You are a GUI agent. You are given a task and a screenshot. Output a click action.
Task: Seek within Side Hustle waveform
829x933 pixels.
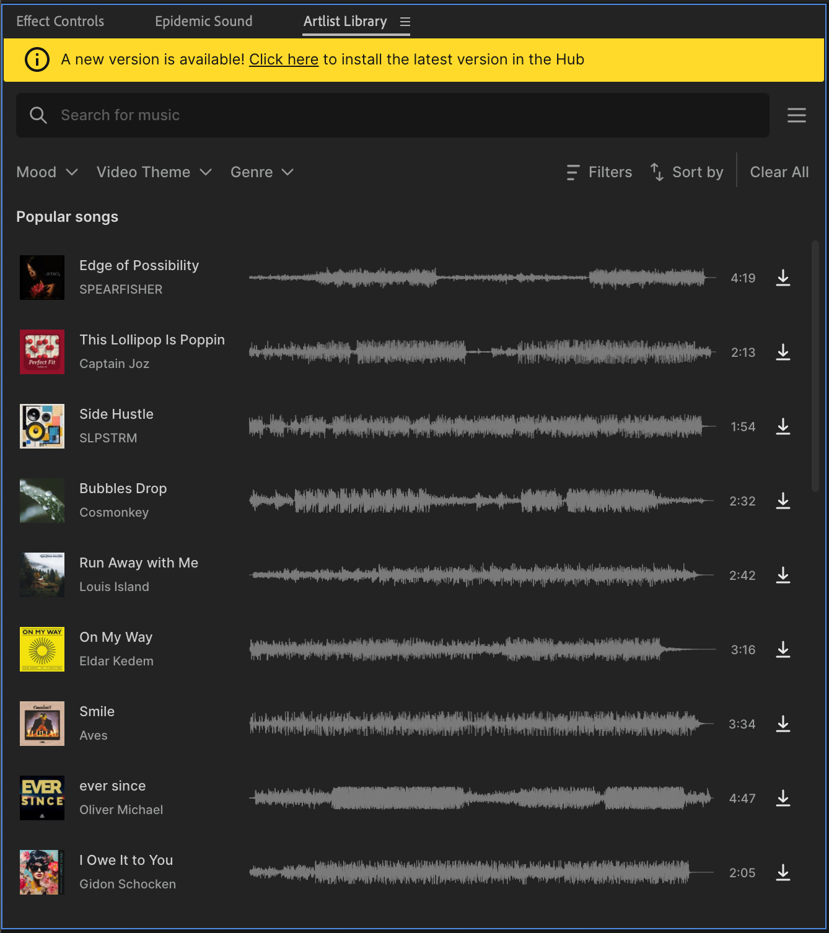[483, 426]
